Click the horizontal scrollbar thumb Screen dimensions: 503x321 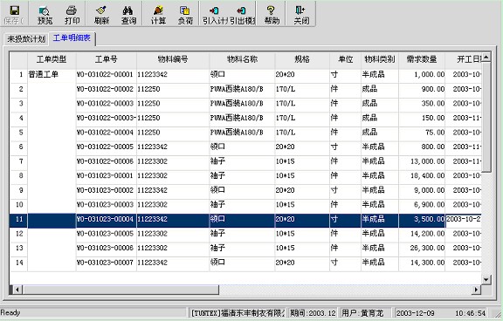(121, 290)
